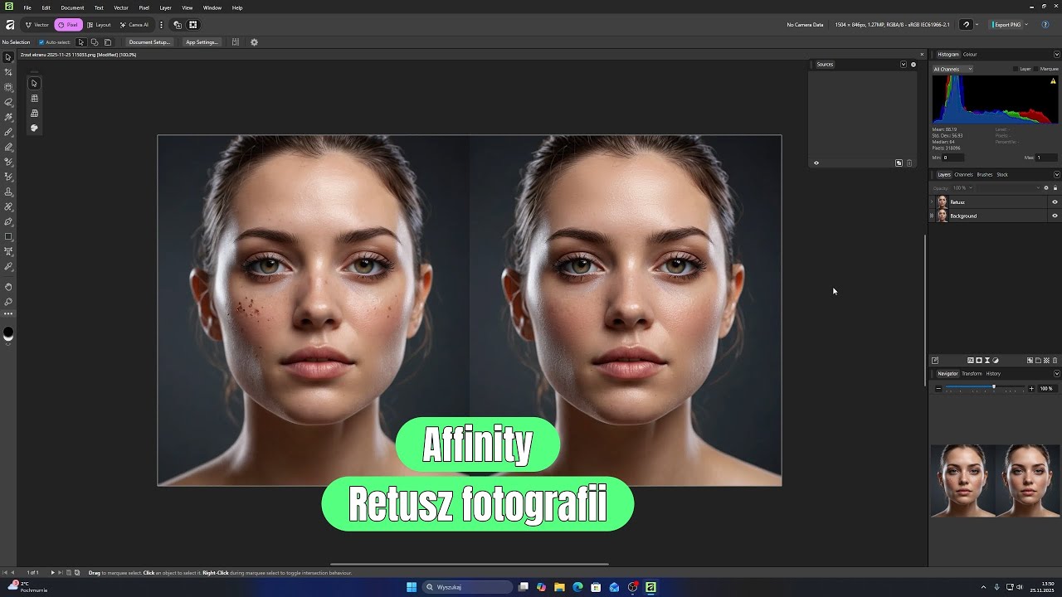Click the Export PNG button
This screenshot has width=1062, height=597.
1004,25
